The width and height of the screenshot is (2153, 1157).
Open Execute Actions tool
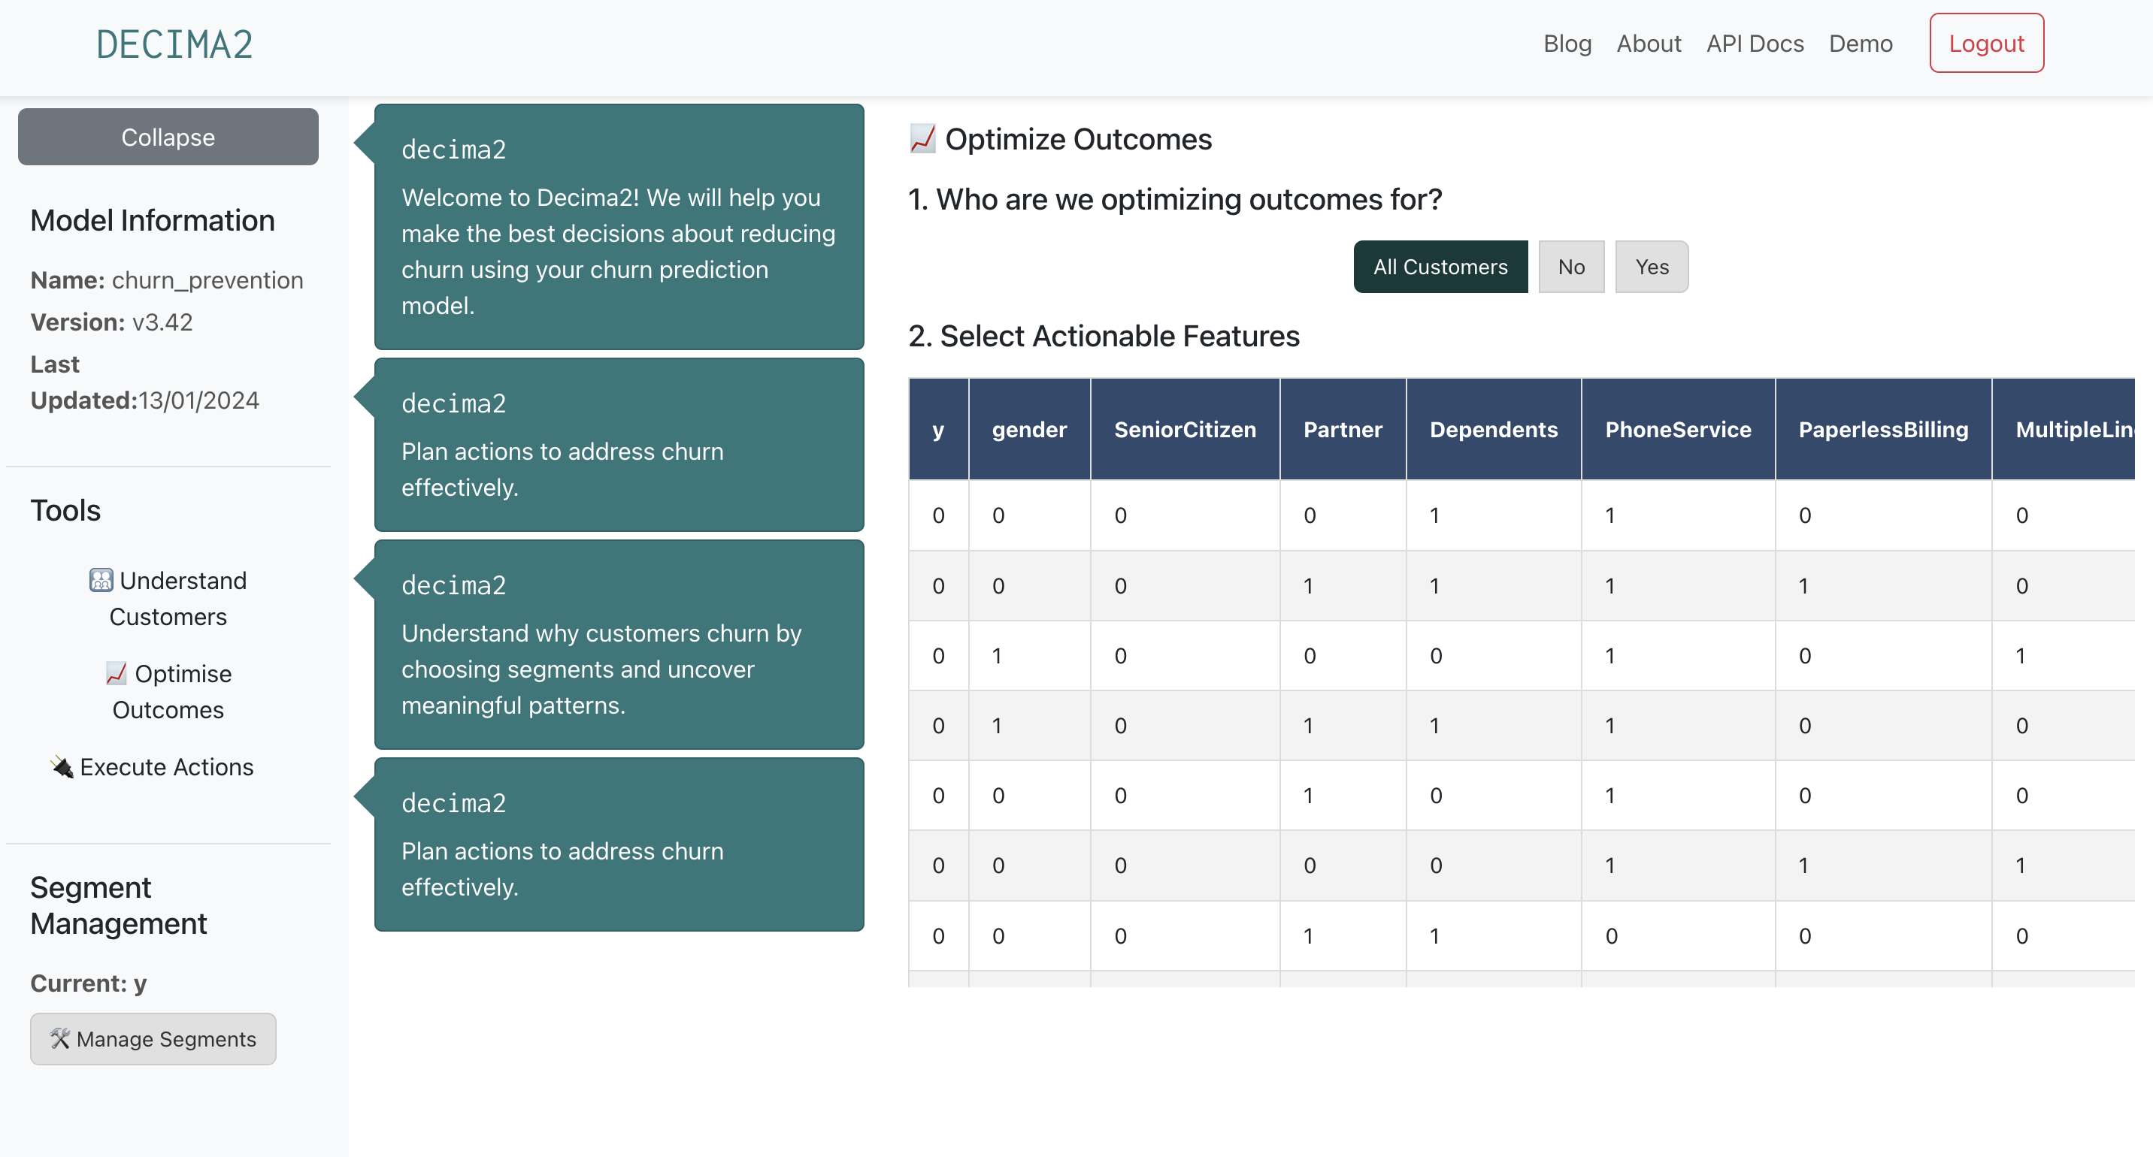[x=152, y=766]
